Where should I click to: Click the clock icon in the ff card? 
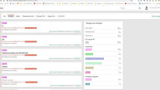pyautogui.click(x=3, y=28)
